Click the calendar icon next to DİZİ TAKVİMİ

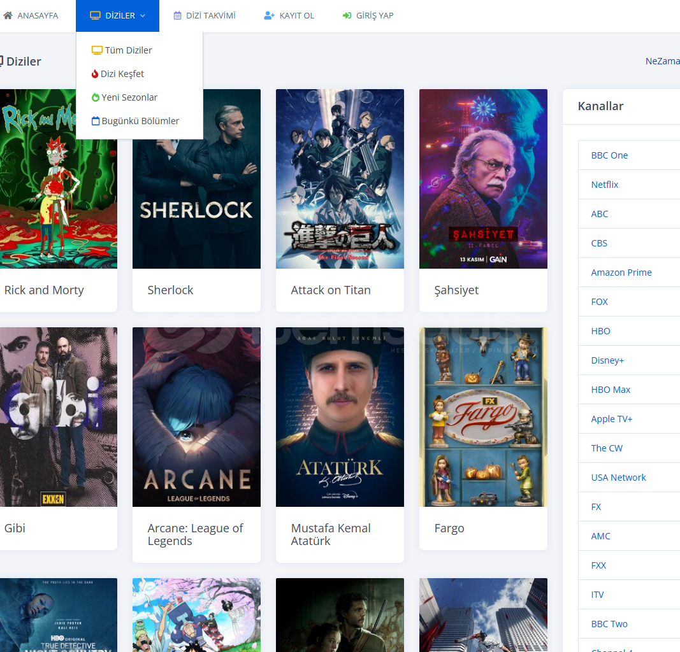click(177, 15)
